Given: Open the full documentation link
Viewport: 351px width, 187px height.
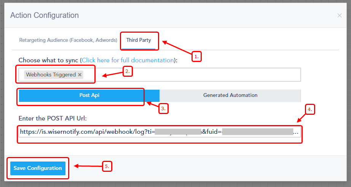Looking at the screenshot, I should pos(127,60).
